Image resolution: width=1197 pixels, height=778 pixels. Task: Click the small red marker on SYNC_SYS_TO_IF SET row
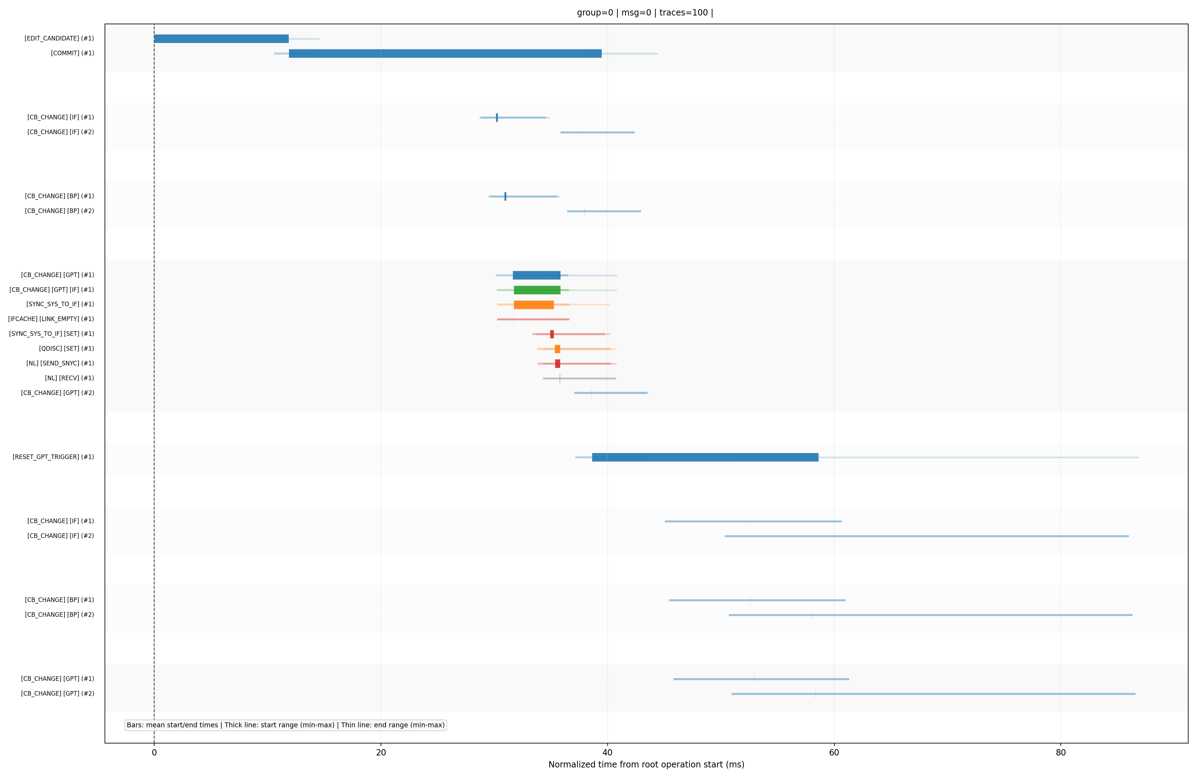[552, 334]
